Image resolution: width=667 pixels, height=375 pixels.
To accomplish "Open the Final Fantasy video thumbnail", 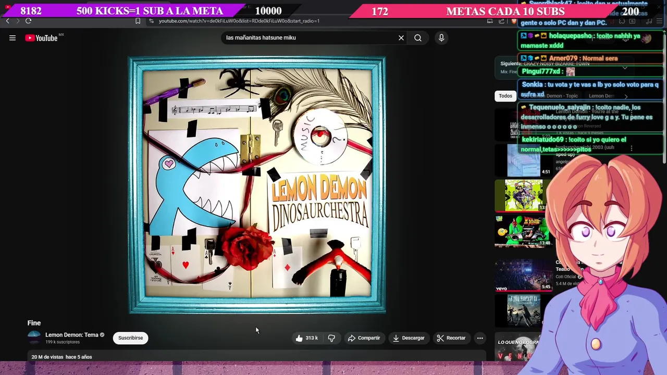I will pyautogui.click(x=524, y=310).
